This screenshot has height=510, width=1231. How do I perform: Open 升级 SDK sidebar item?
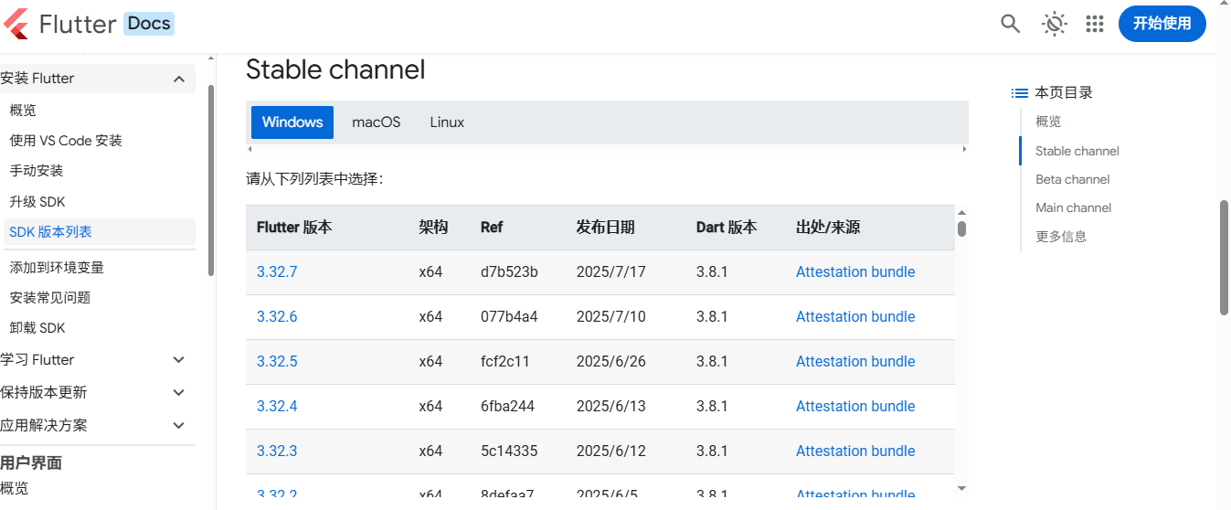(37, 202)
